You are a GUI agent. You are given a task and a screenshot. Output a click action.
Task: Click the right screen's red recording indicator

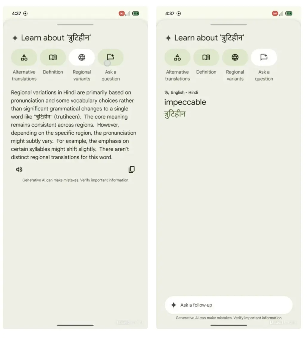click(275, 13)
